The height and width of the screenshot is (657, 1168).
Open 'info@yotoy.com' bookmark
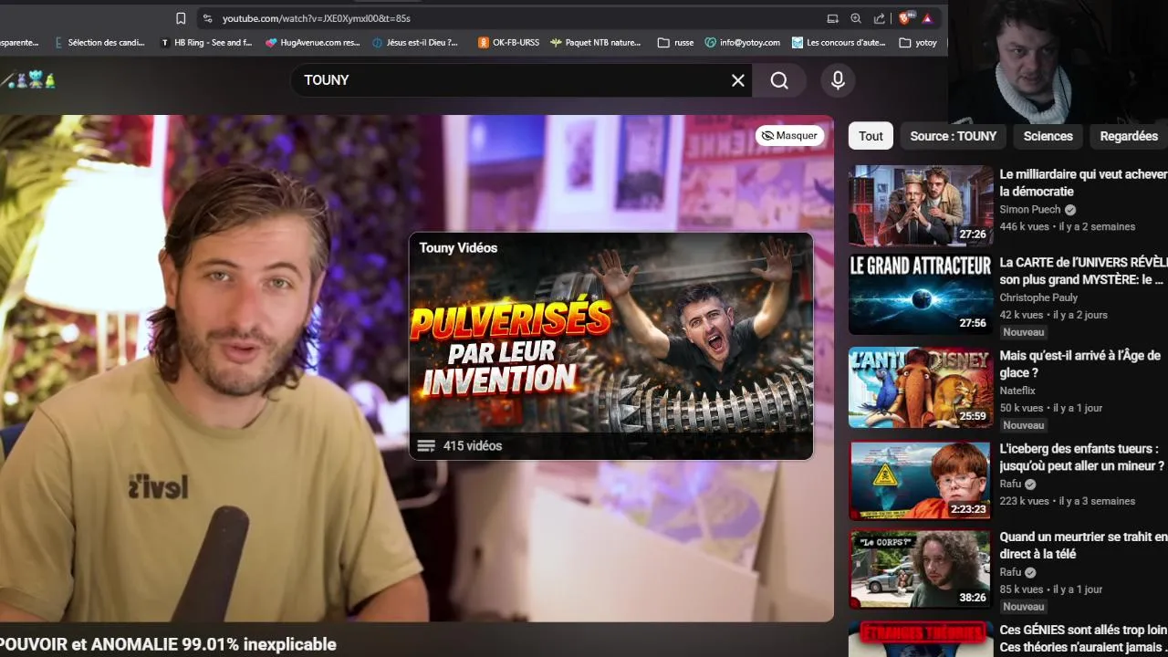(743, 42)
